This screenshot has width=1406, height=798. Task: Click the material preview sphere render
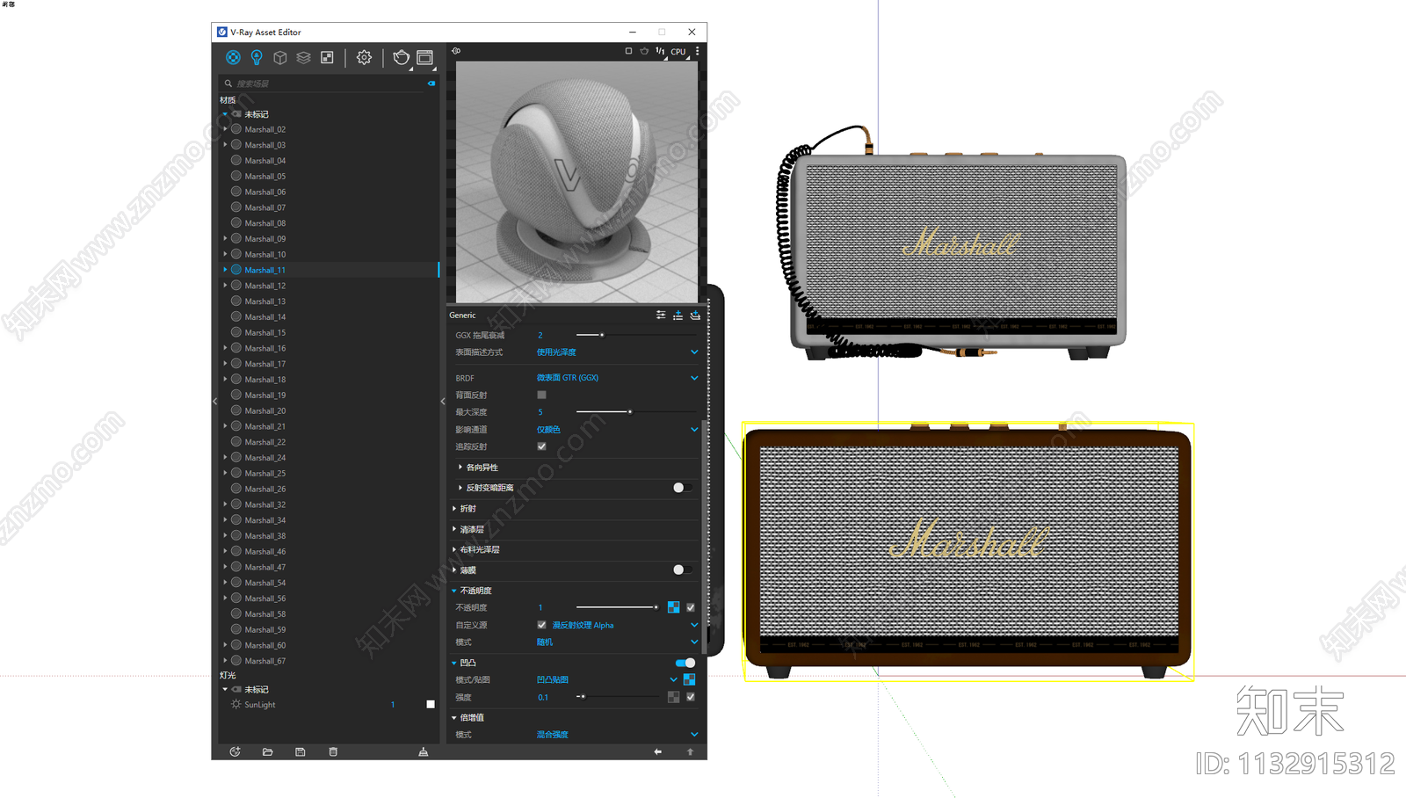[576, 182]
